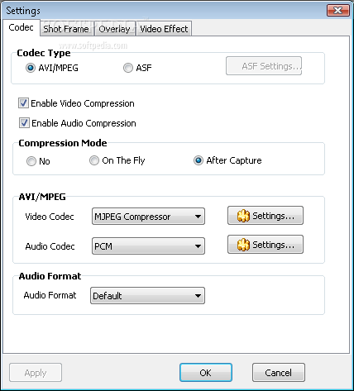
Task: Click gear icon on Video Codec Settings button
Action: [x=243, y=216]
